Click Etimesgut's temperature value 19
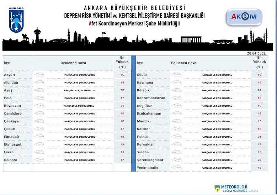Viewport: 277px width, 195px height. pos(123,144)
